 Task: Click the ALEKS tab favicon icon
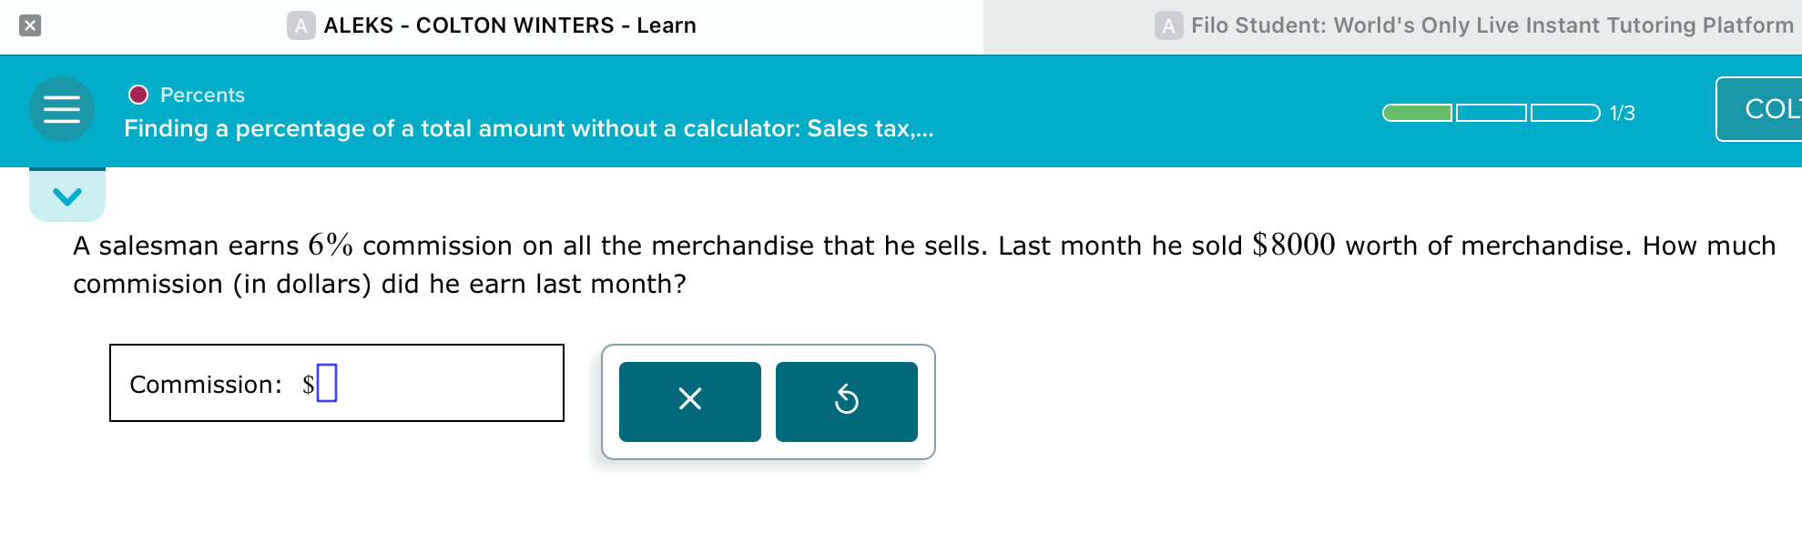click(x=300, y=25)
